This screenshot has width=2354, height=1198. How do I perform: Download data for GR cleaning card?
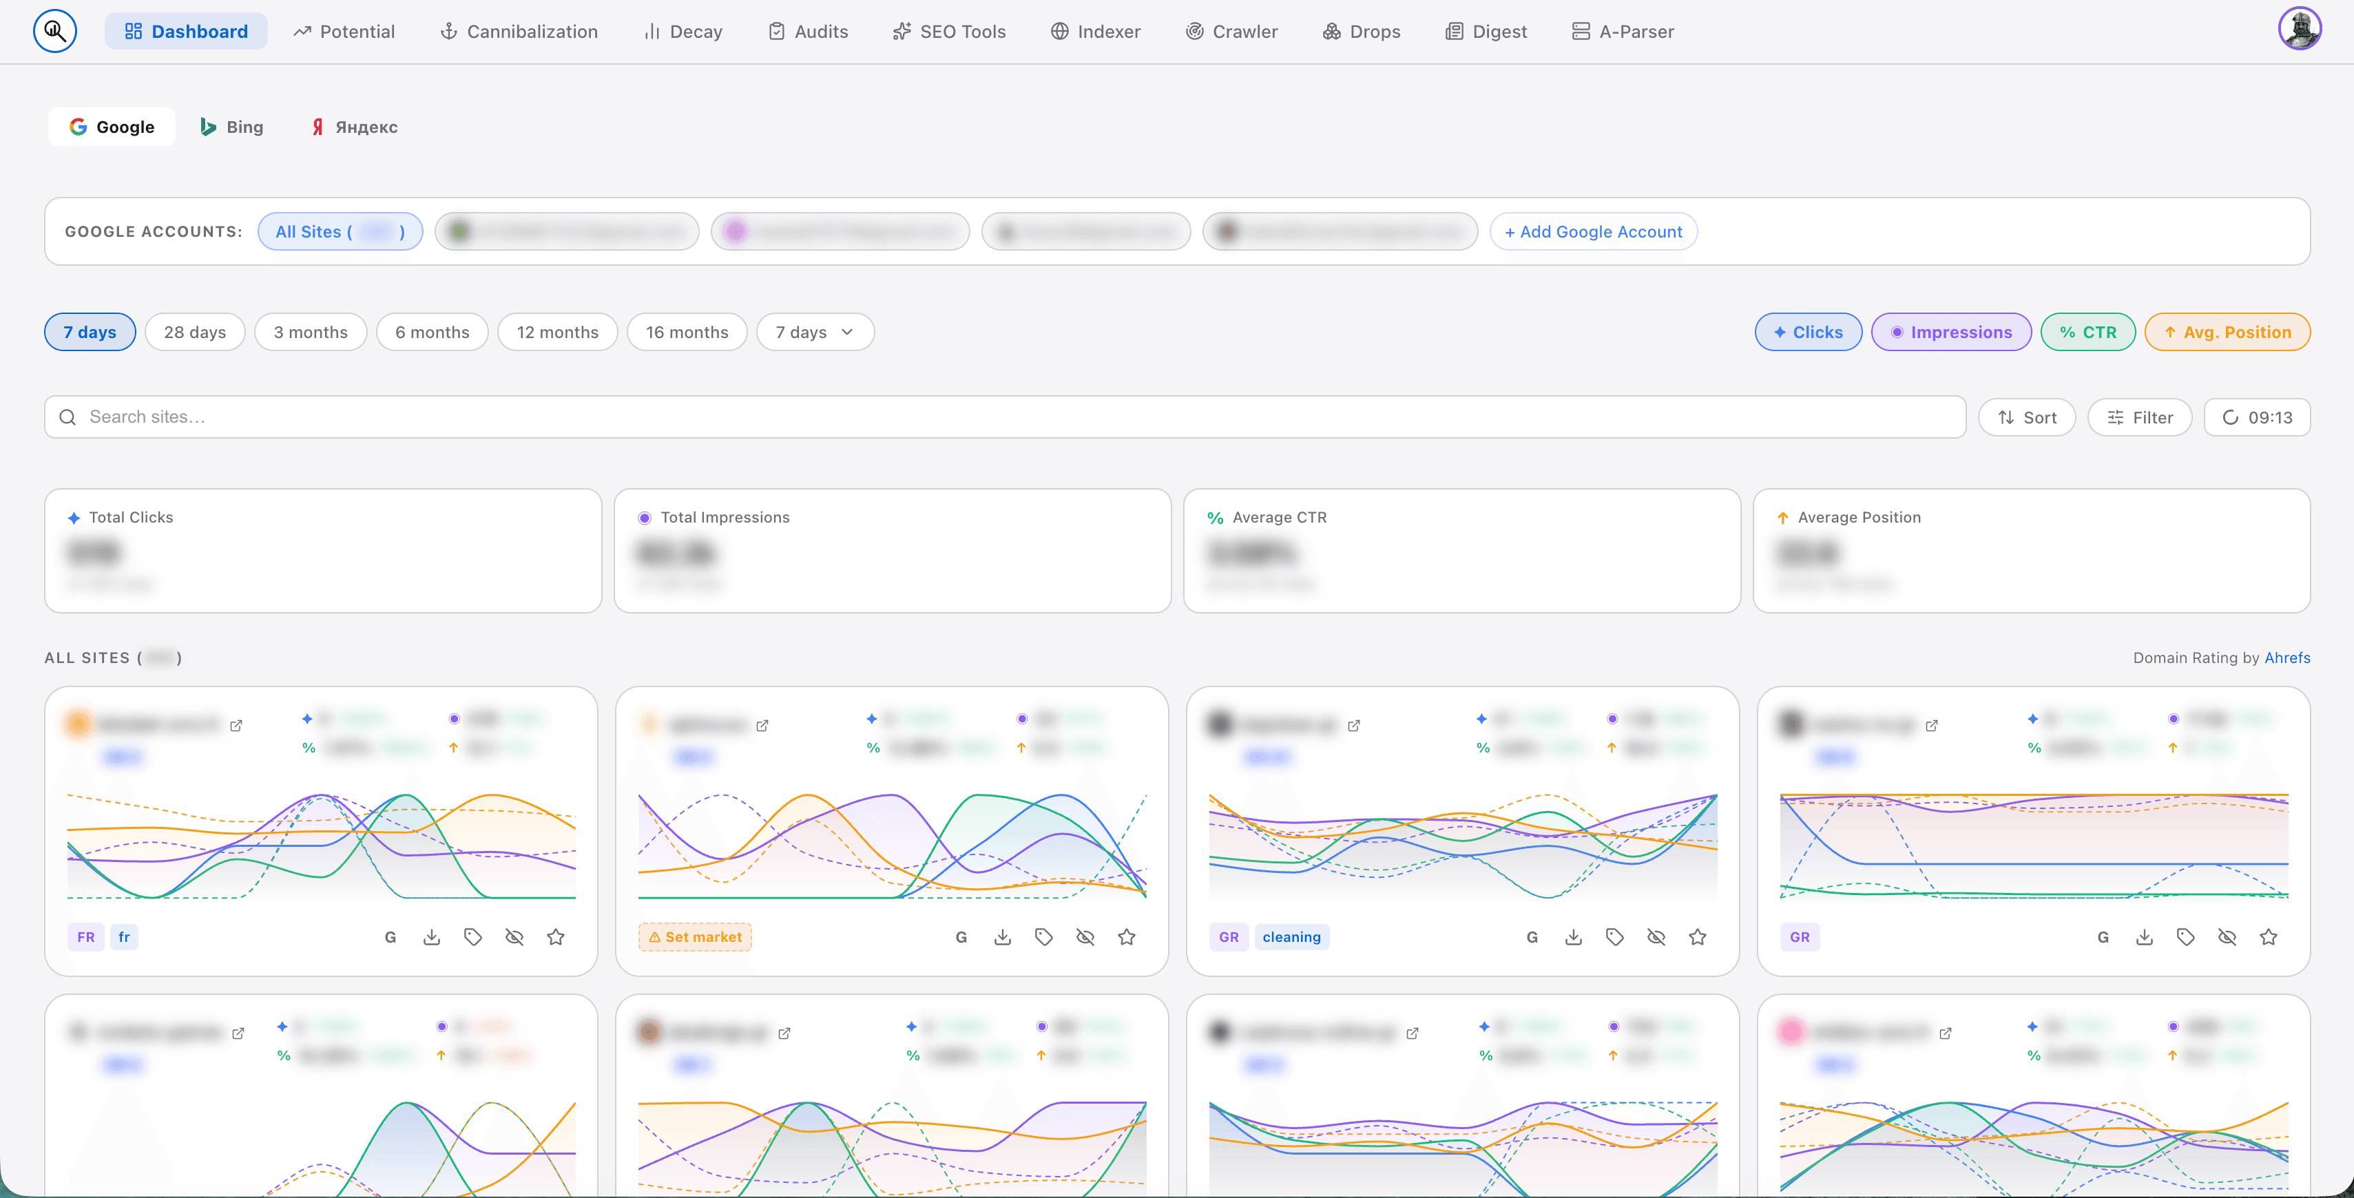point(1574,936)
